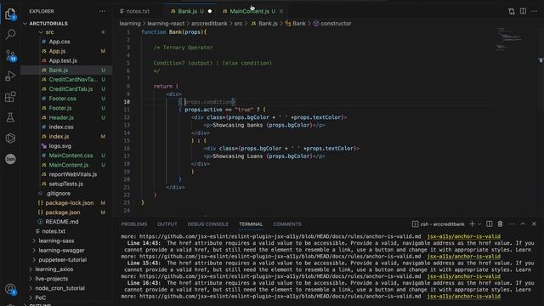Open the Json activity bar icon
The height and width of the screenshot is (306, 544).
10,159
